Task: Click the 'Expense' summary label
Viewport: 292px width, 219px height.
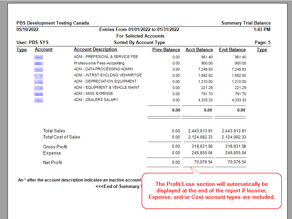Action: point(52,153)
